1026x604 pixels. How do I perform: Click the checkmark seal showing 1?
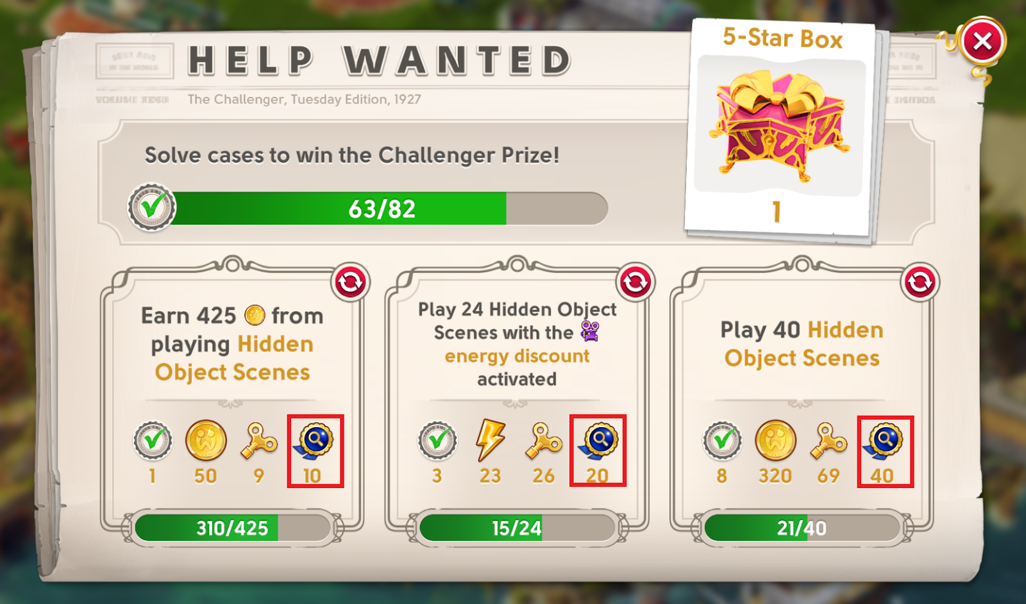coord(153,441)
